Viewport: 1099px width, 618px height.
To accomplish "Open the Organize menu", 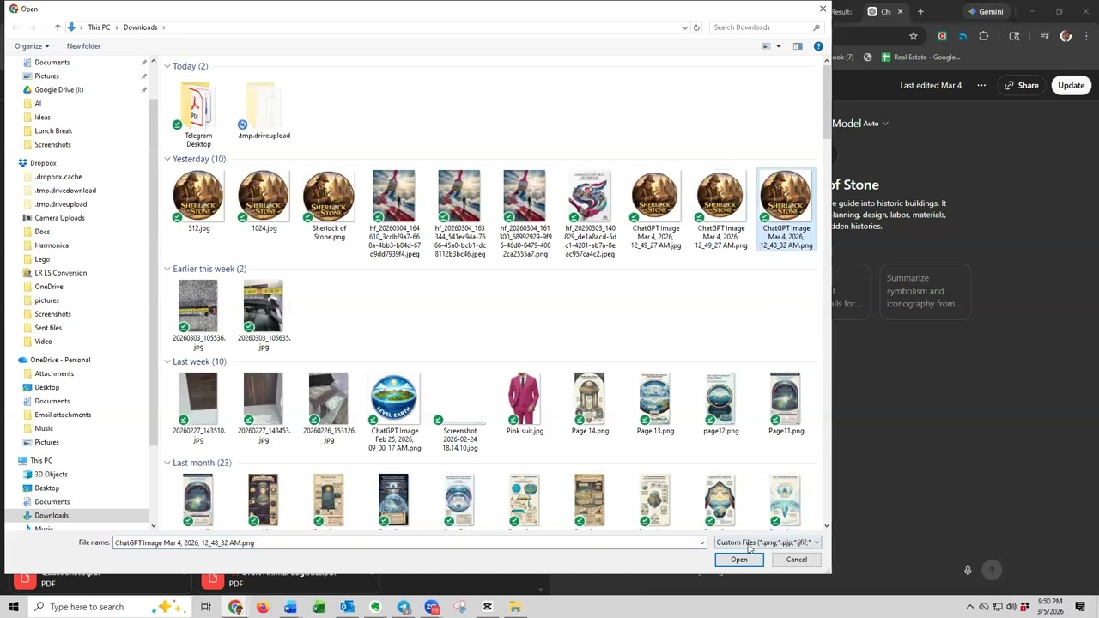I will tap(32, 46).
